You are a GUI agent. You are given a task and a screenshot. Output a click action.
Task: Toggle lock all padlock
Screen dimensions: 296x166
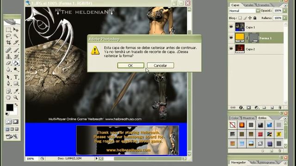(255, 18)
